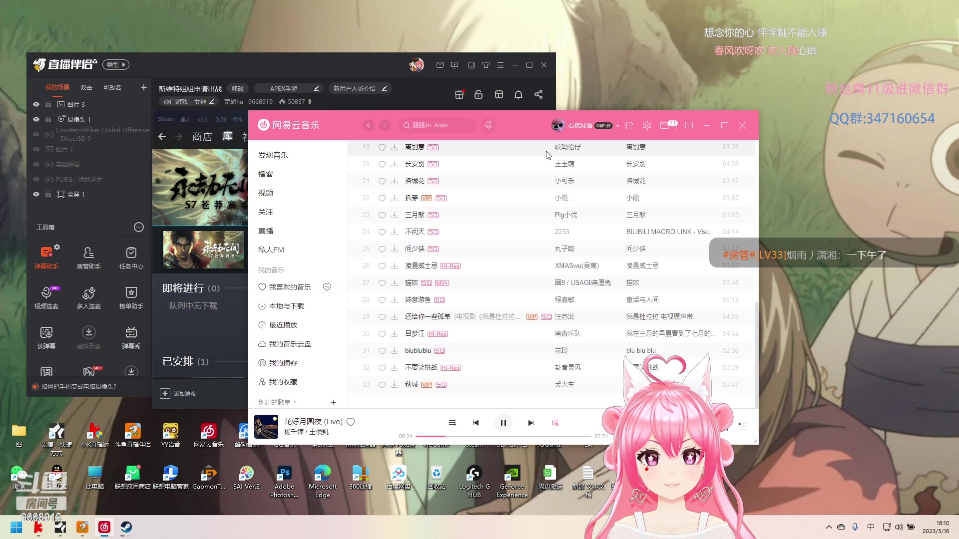Open Steam from Windows taskbar

[x=126, y=527]
